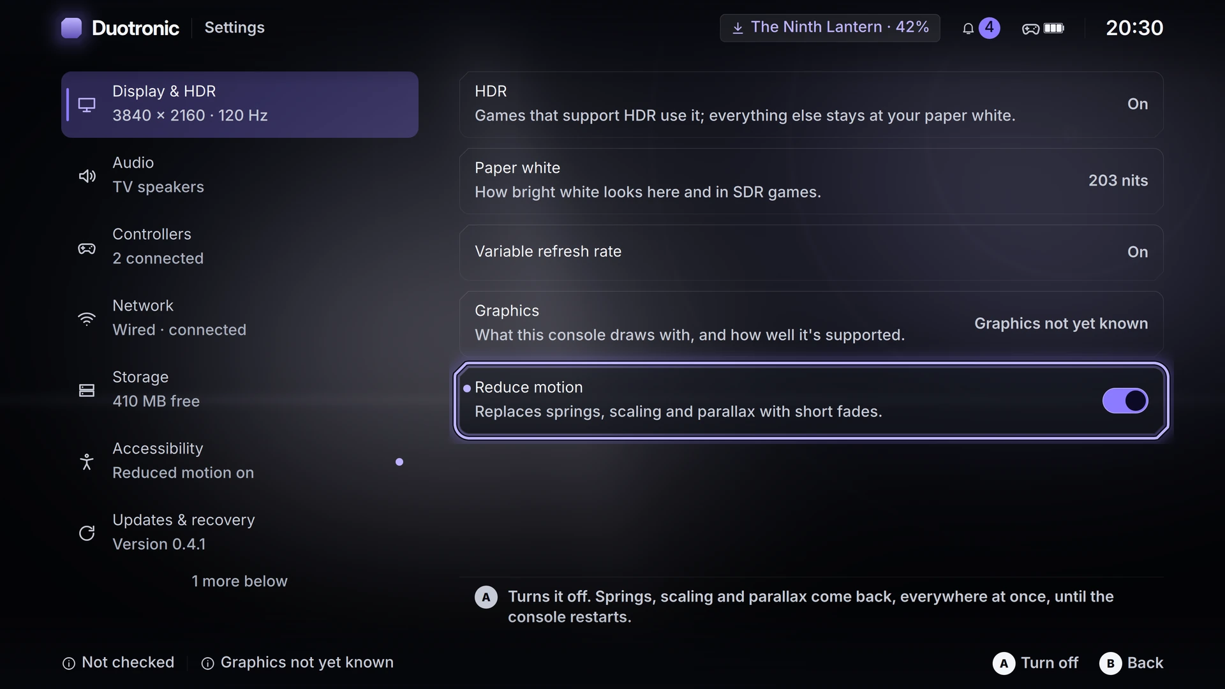Open the Network wifi icon
This screenshot has width=1225, height=689.
[x=87, y=319]
